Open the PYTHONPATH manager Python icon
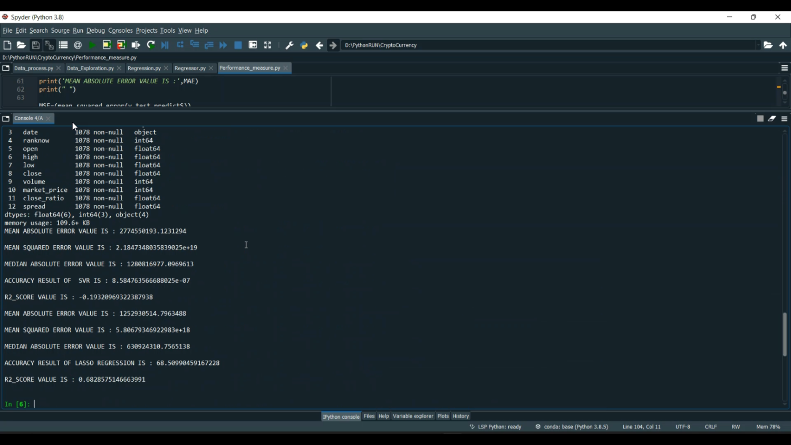 click(x=304, y=45)
